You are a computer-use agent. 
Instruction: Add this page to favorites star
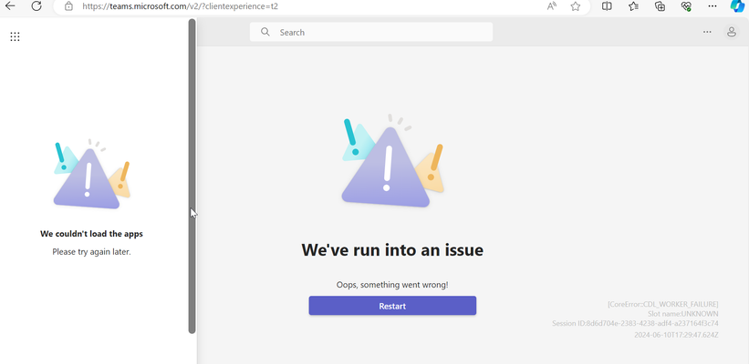point(576,6)
